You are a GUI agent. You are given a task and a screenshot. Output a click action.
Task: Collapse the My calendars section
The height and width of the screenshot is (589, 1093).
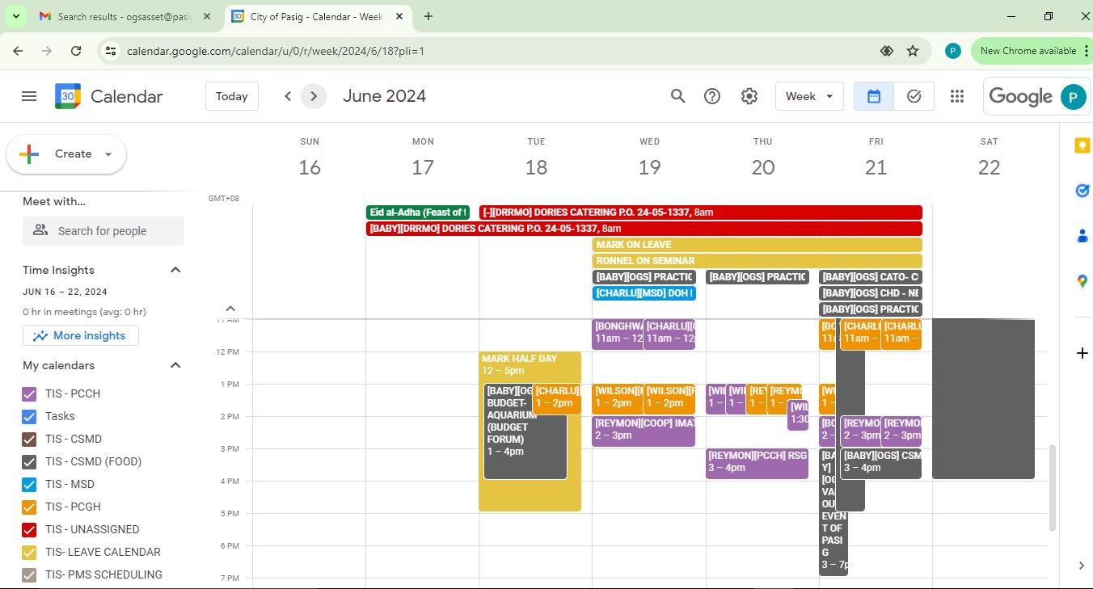point(175,365)
